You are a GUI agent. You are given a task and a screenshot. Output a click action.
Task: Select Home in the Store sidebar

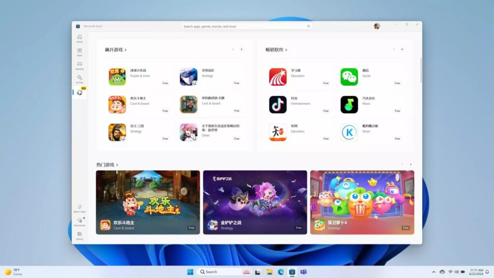tap(80, 39)
